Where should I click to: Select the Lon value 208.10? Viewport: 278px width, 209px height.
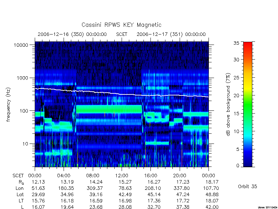(153, 188)
